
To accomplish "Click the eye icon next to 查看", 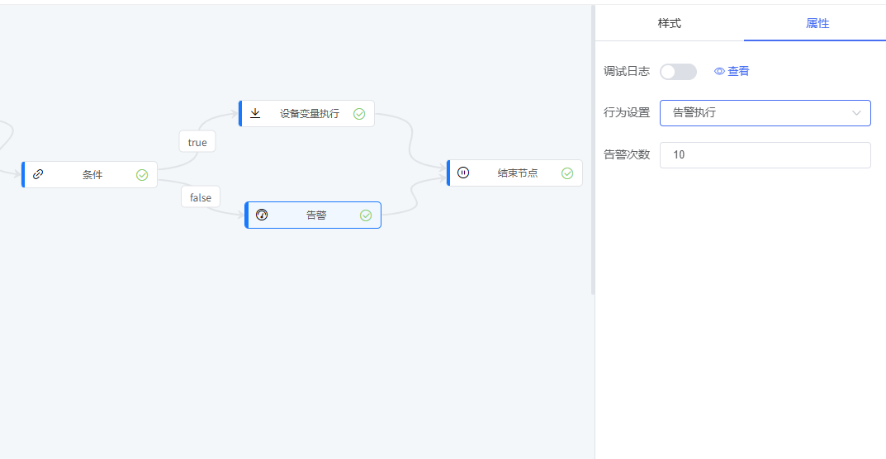I will [x=719, y=72].
